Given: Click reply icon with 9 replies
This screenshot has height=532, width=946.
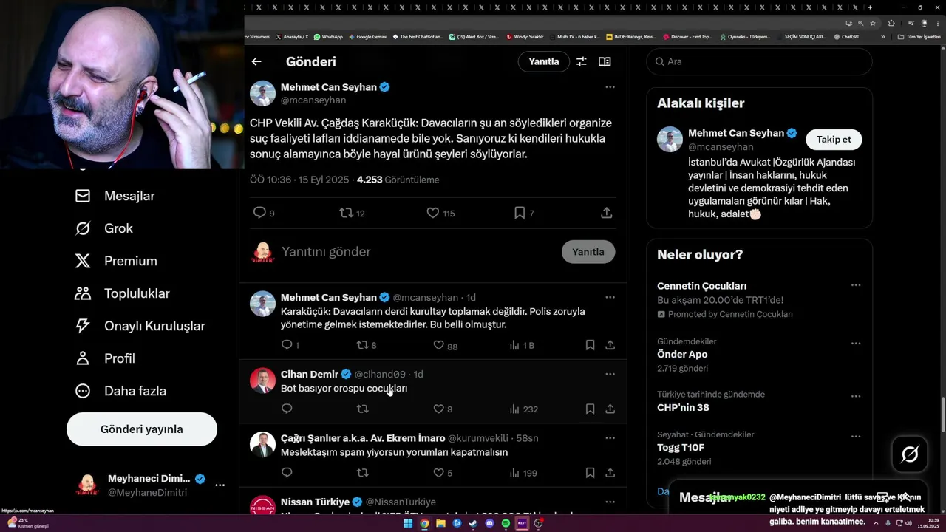Looking at the screenshot, I should pyautogui.click(x=259, y=213).
